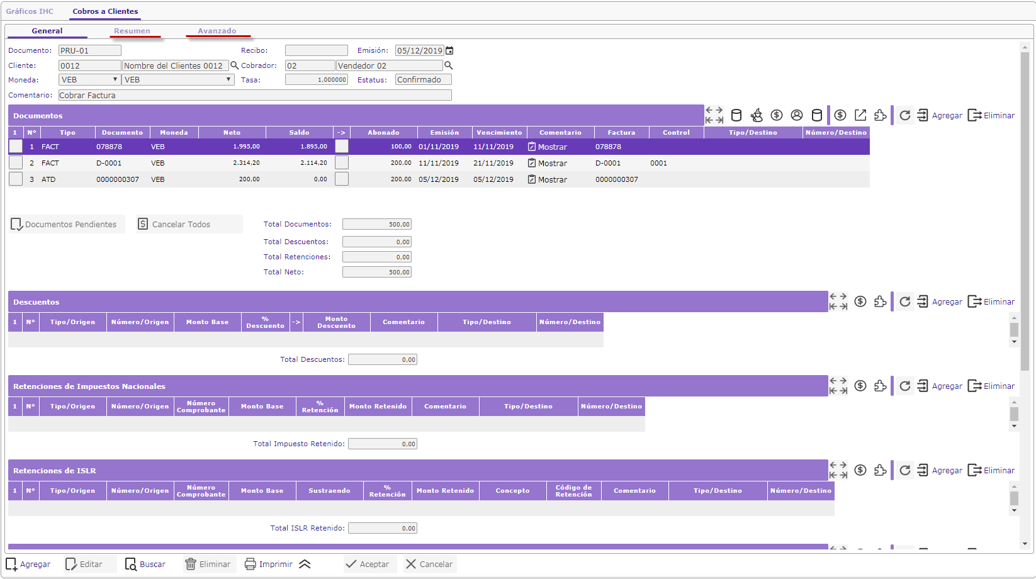Open the first Moneda VEB dropdown
Viewport: 1036px width, 579px height.
(89, 80)
